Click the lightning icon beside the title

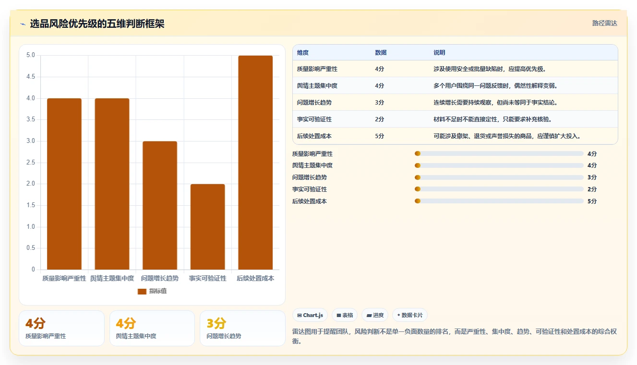(x=23, y=24)
